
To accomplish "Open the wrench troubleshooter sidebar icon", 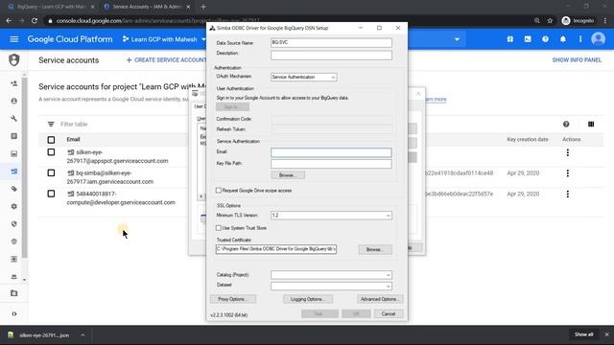I will [x=14, y=119].
